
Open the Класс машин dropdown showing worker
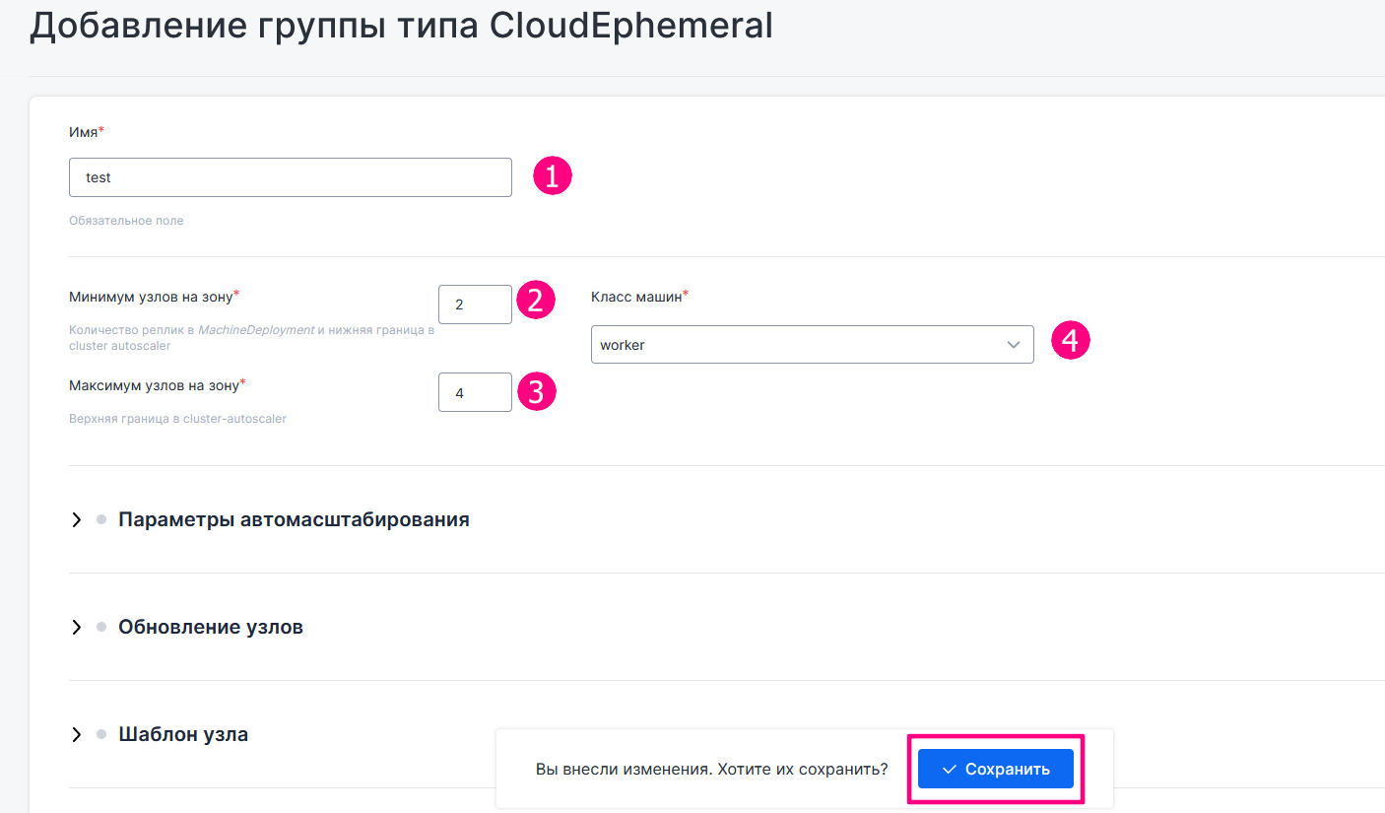tap(813, 345)
